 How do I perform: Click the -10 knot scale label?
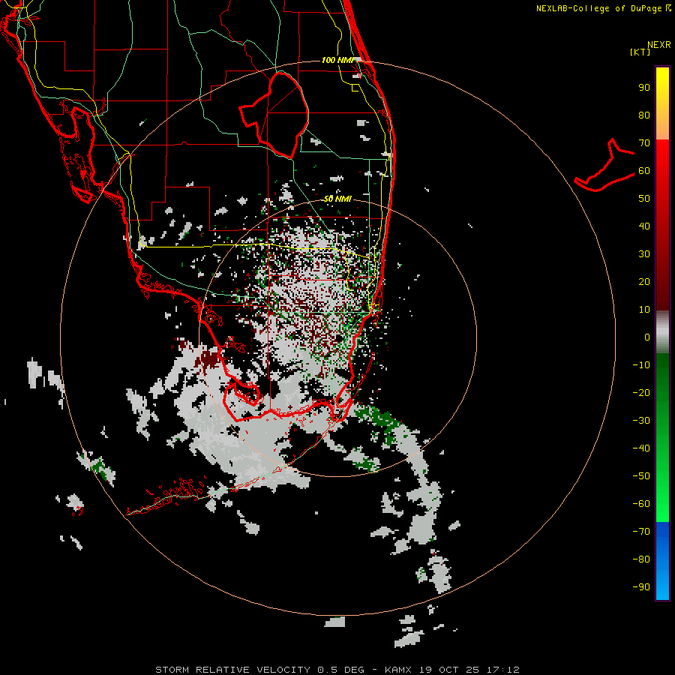[x=641, y=365]
